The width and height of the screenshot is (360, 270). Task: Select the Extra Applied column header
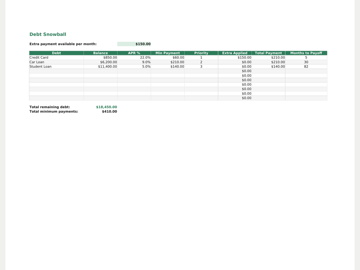tap(235, 53)
